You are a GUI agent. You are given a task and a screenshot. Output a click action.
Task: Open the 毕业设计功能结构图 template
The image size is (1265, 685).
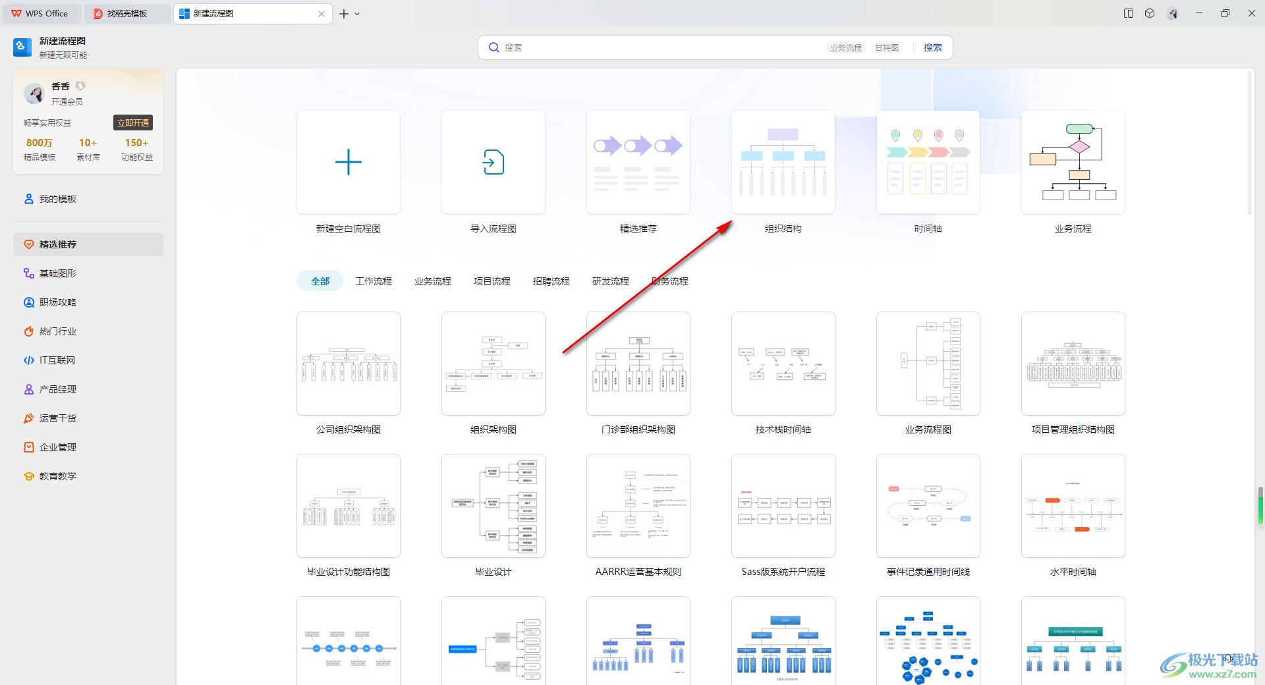[x=349, y=506]
